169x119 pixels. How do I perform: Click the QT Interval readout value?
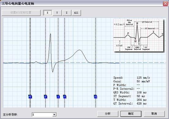[x=141, y=104]
